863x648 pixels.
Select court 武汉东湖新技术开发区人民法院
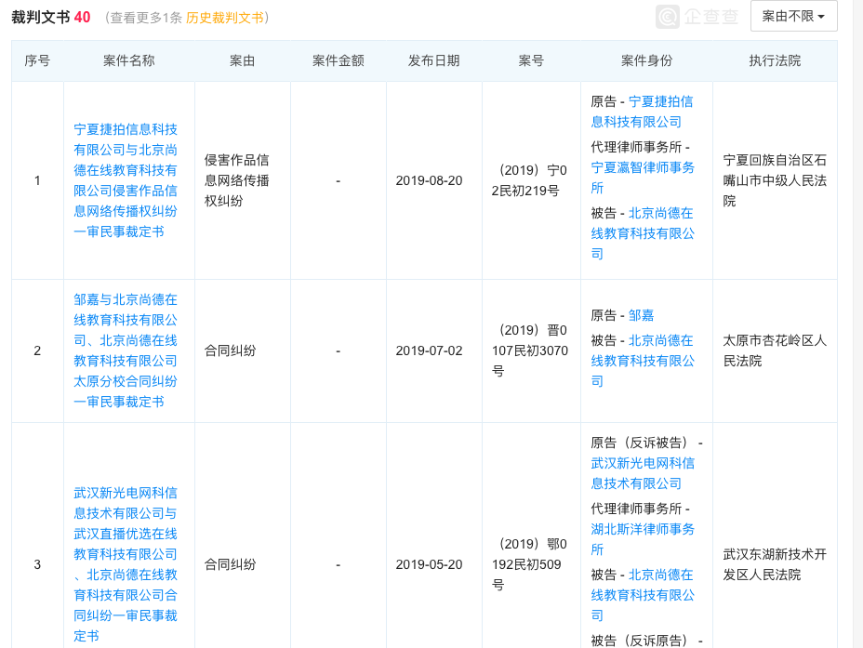click(x=775, y=564)
